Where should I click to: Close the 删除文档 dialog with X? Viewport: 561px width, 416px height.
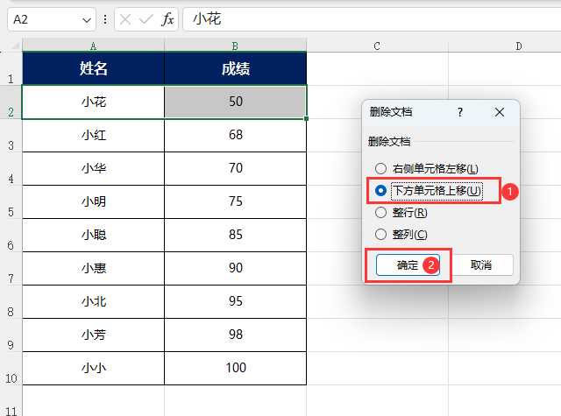(500, 112)
